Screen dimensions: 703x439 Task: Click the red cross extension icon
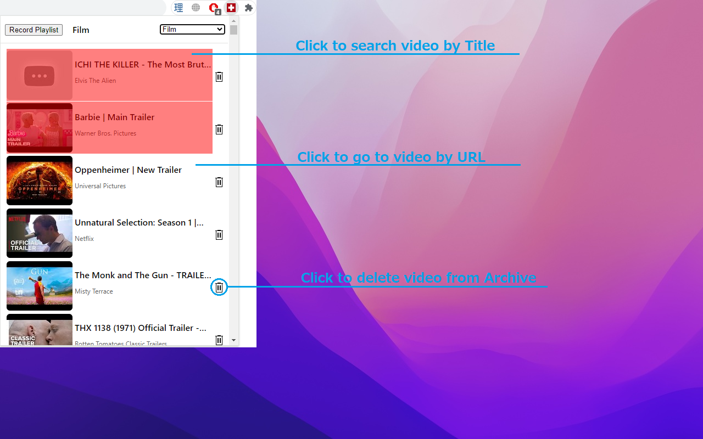pos(231,8)
